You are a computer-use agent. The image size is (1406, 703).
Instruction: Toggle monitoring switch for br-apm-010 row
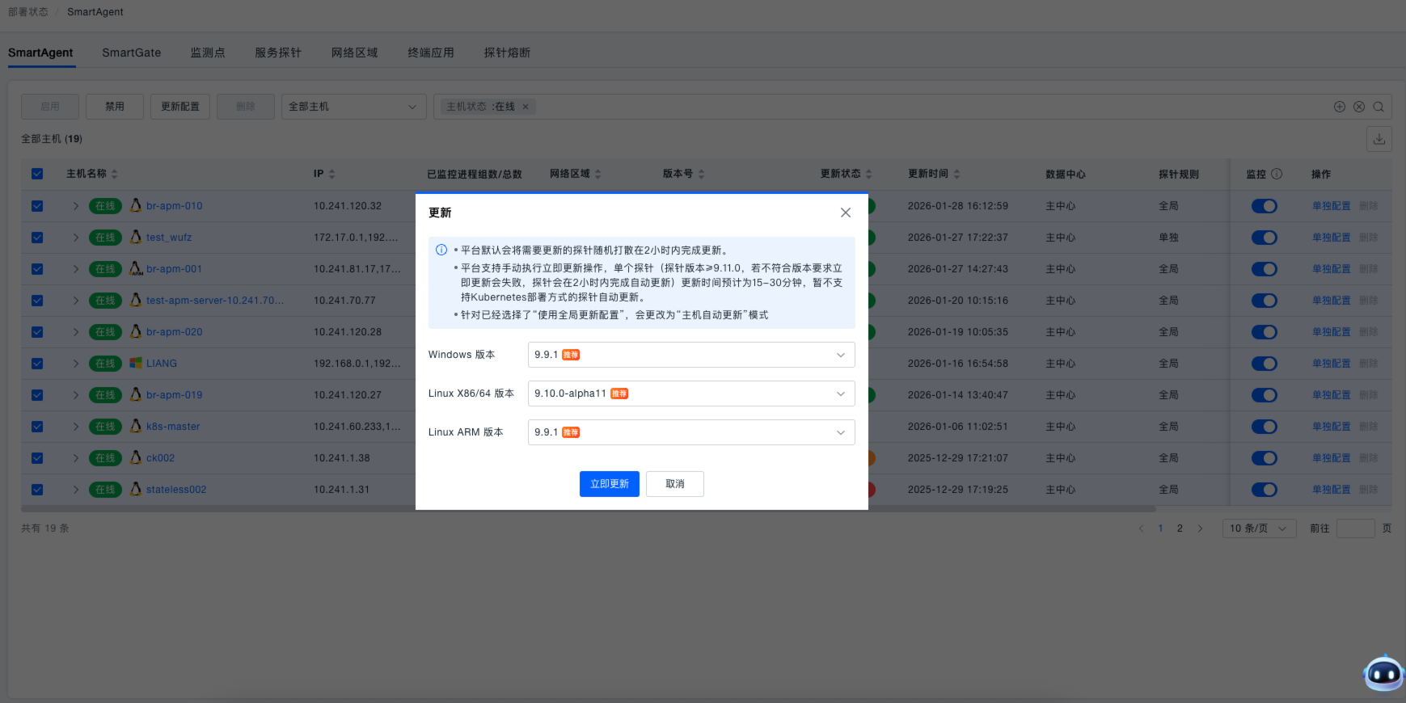(1264, 206)
